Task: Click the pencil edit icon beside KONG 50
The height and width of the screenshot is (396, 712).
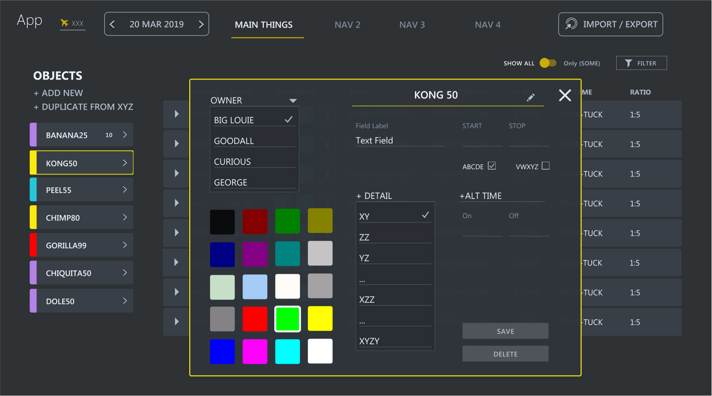Action: pyautogui.click(x=531, y=97)
